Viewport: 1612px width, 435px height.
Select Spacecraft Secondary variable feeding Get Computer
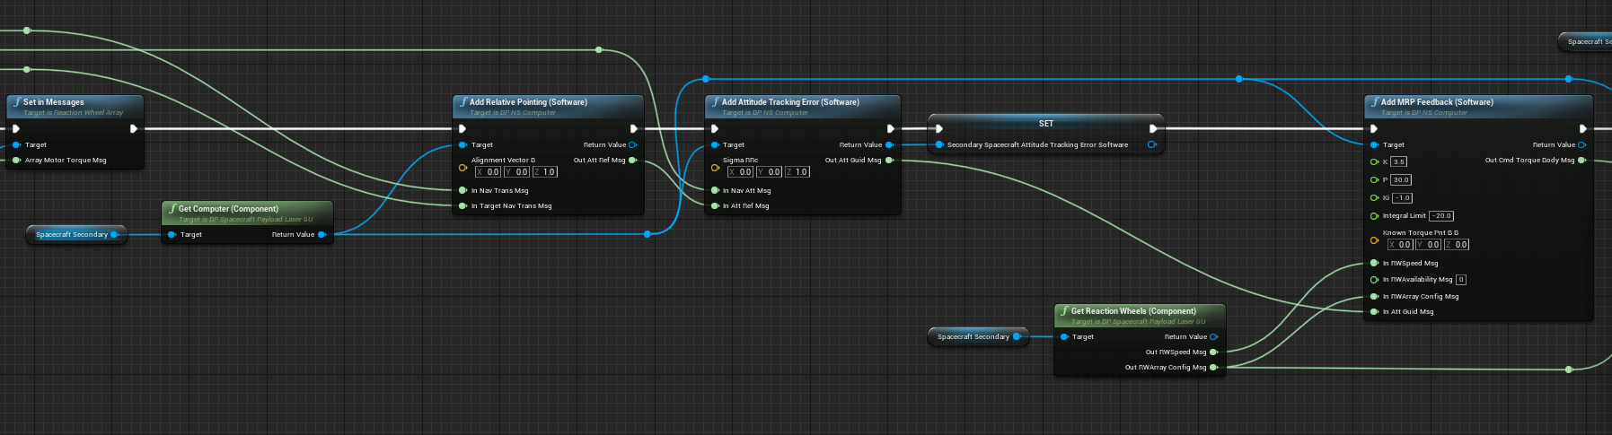tap(72, 235)
